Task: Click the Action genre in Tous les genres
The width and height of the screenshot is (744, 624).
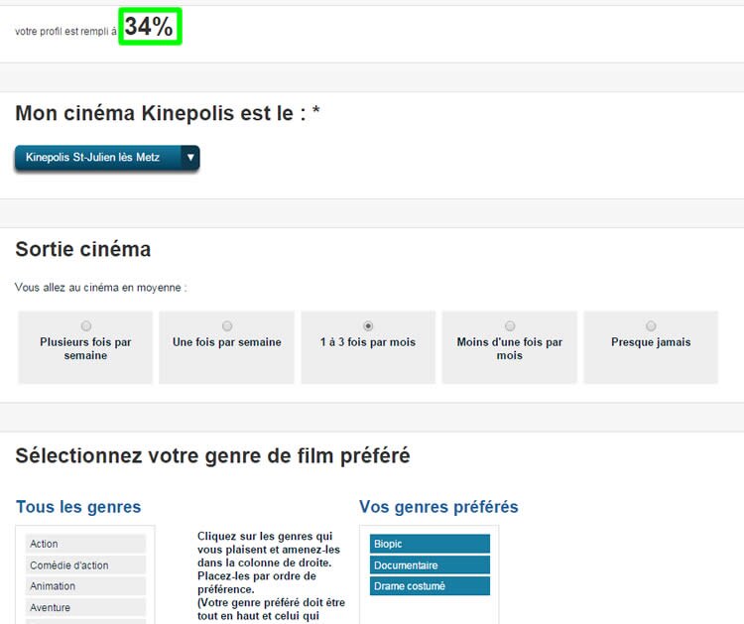Action: click(x=85, y=544)
